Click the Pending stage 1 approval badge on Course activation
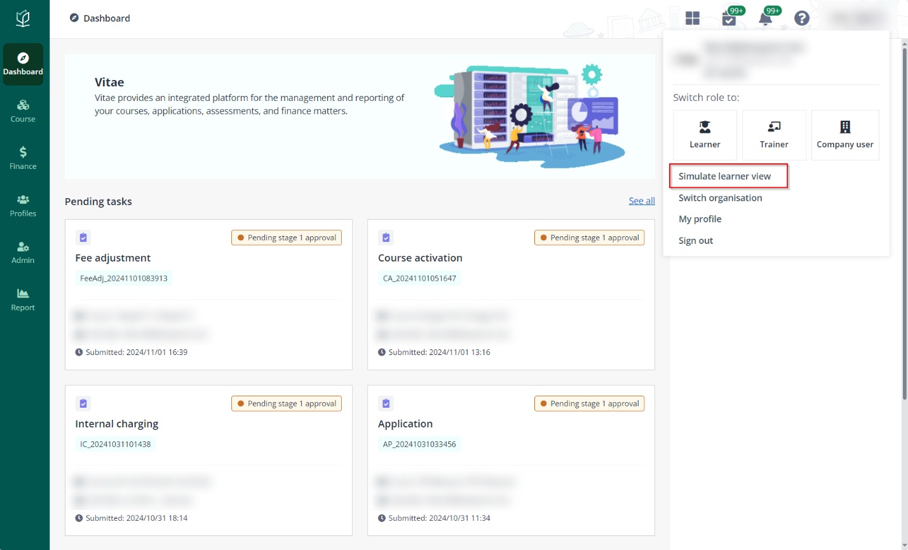908x550 pixels. coord(590,238)
